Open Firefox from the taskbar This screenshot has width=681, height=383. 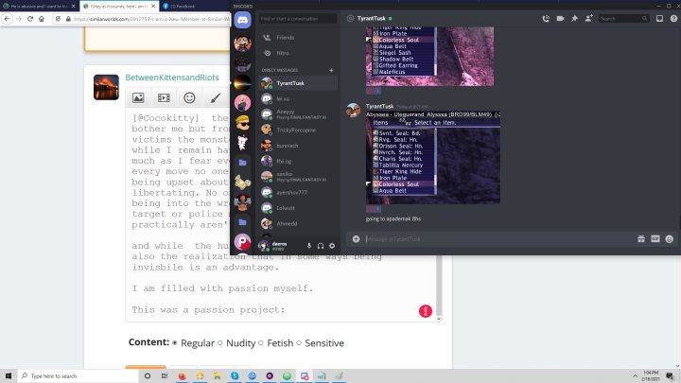pyautogui.click(x=182, y=375)
